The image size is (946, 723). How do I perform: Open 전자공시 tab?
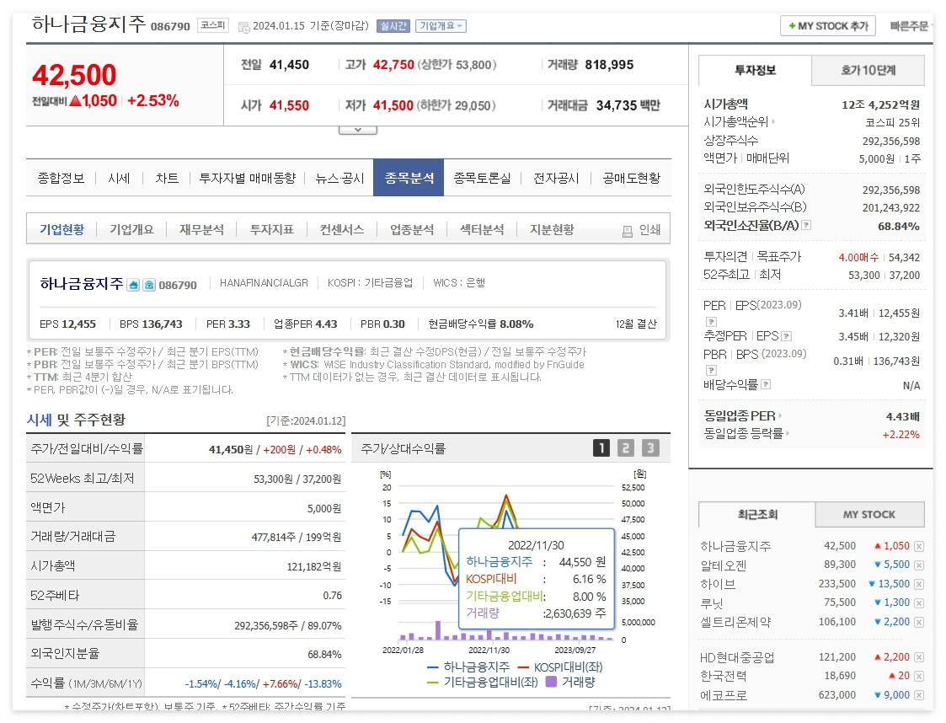[556, 178]
